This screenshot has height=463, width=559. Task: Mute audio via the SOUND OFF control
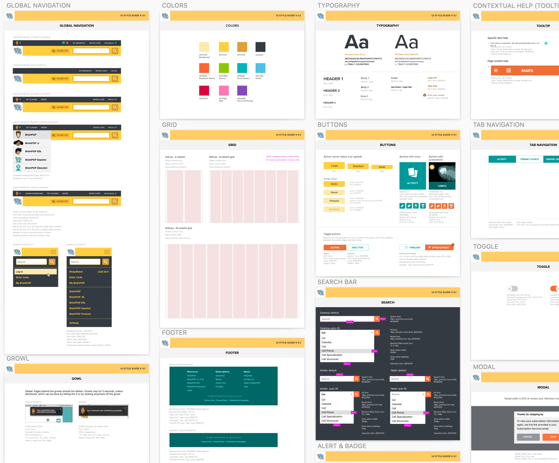60,51
